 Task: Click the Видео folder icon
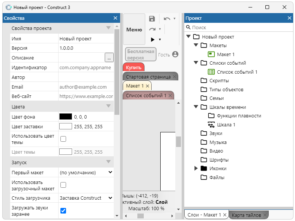[204, 151]
